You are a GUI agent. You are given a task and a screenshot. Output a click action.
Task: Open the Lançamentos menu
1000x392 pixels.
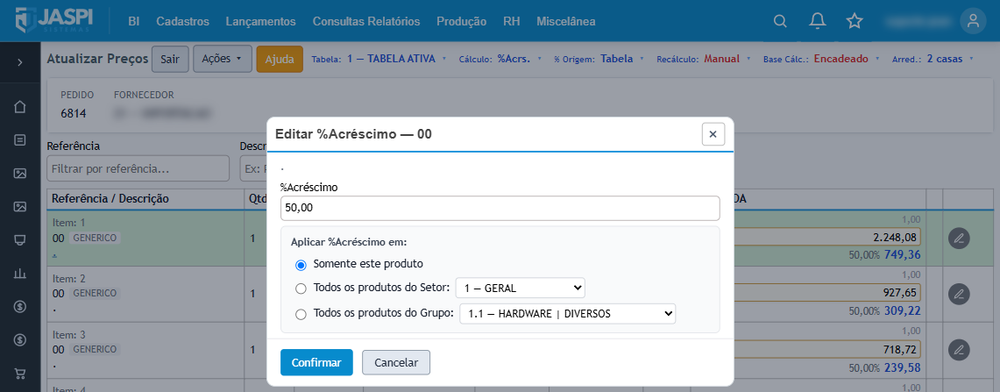[261, 21]
